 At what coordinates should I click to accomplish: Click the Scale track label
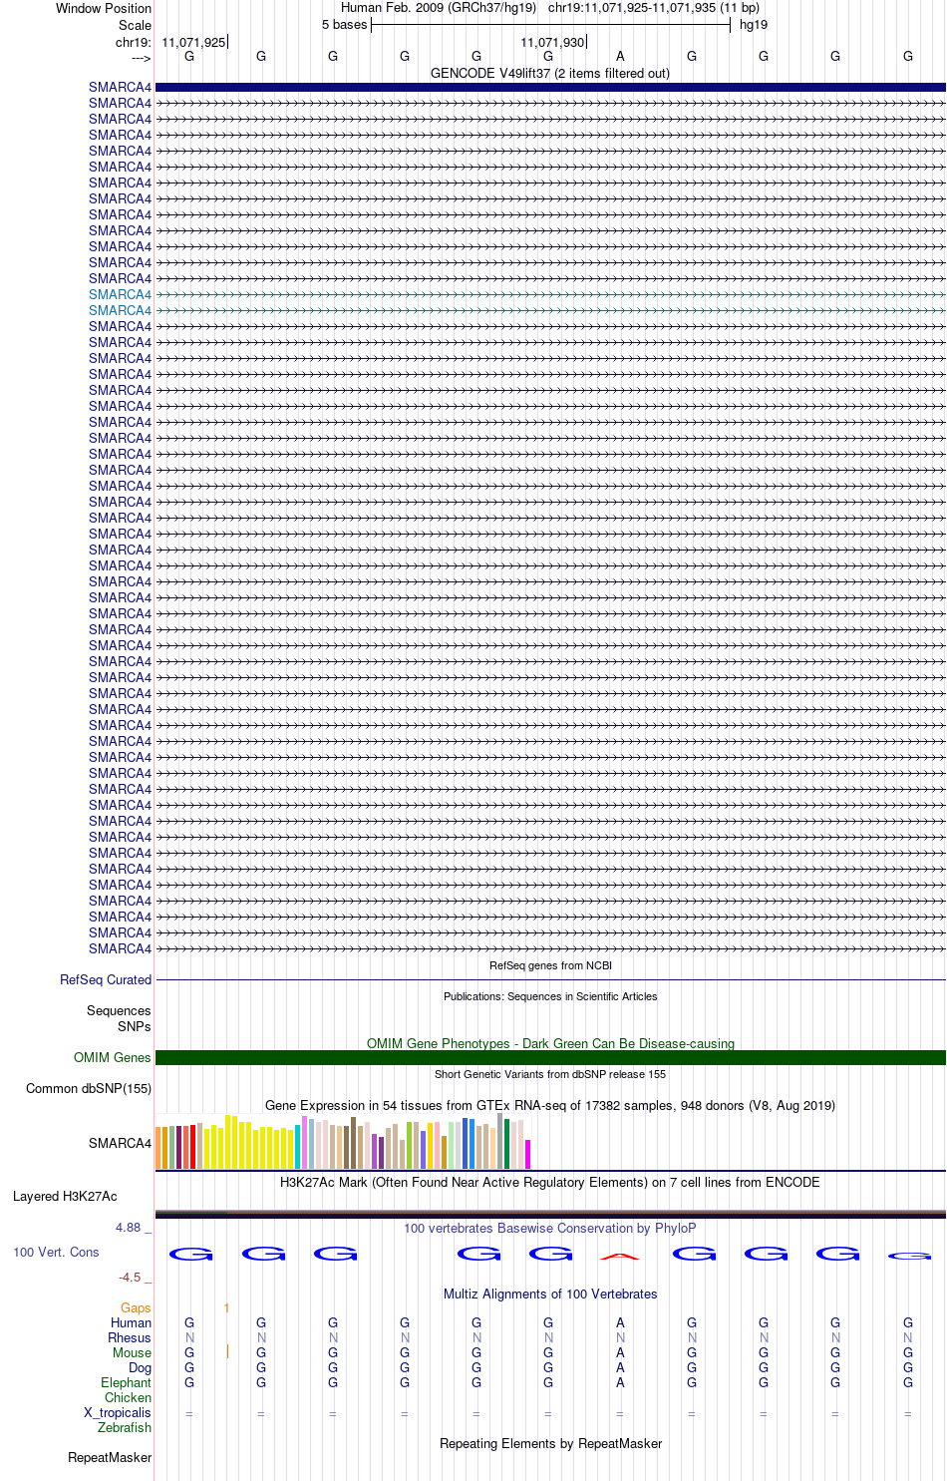(x=135, y=25)
